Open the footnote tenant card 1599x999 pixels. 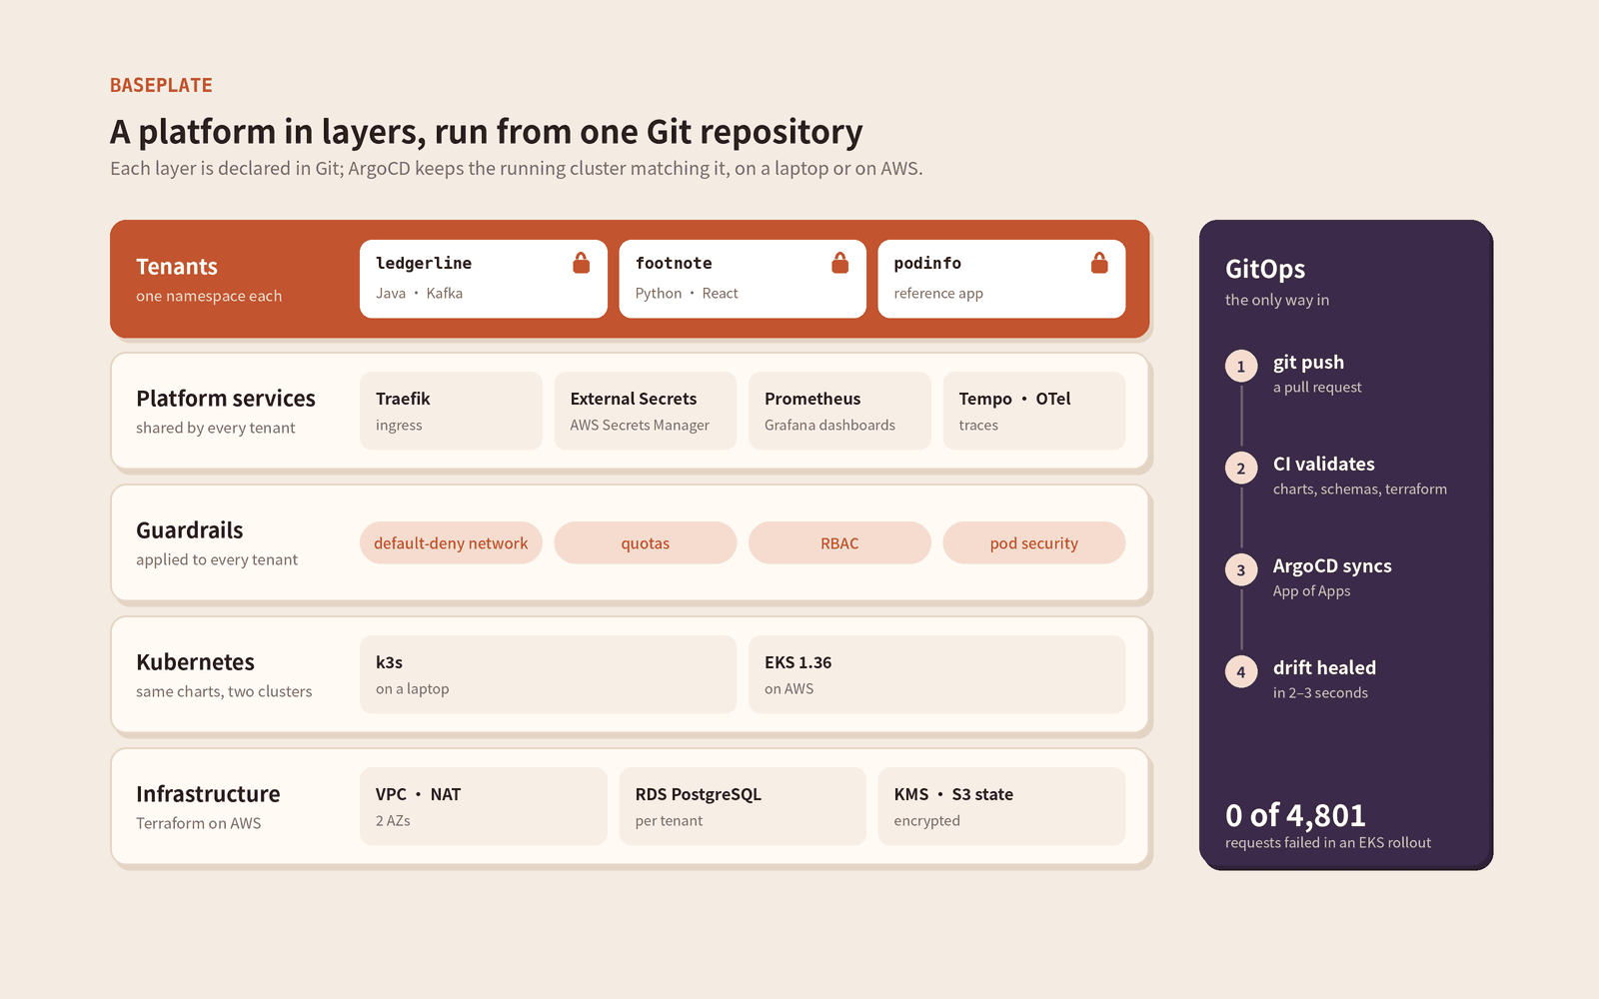coord(743,279)
